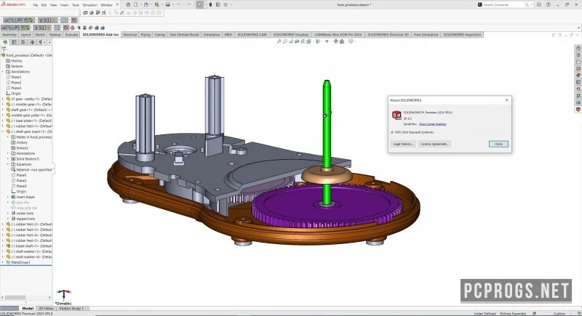This screenshot has width=582, height=316.
Task: Expand the center hole feature node
Action: [8, 214]
